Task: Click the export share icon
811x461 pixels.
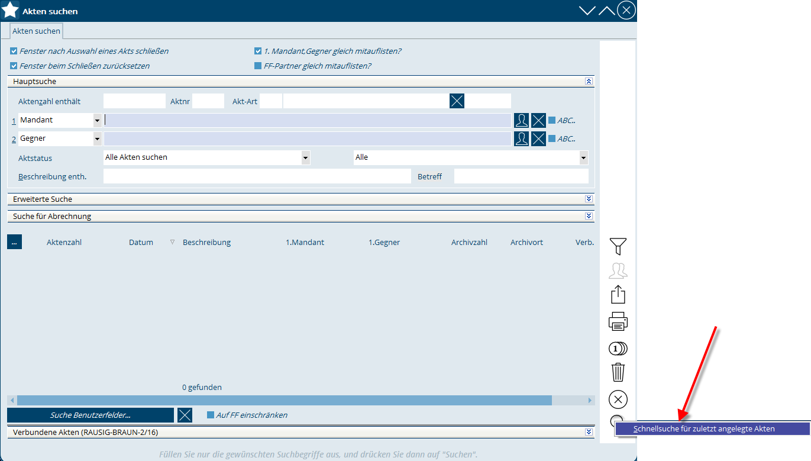Action: pos(618,295)
